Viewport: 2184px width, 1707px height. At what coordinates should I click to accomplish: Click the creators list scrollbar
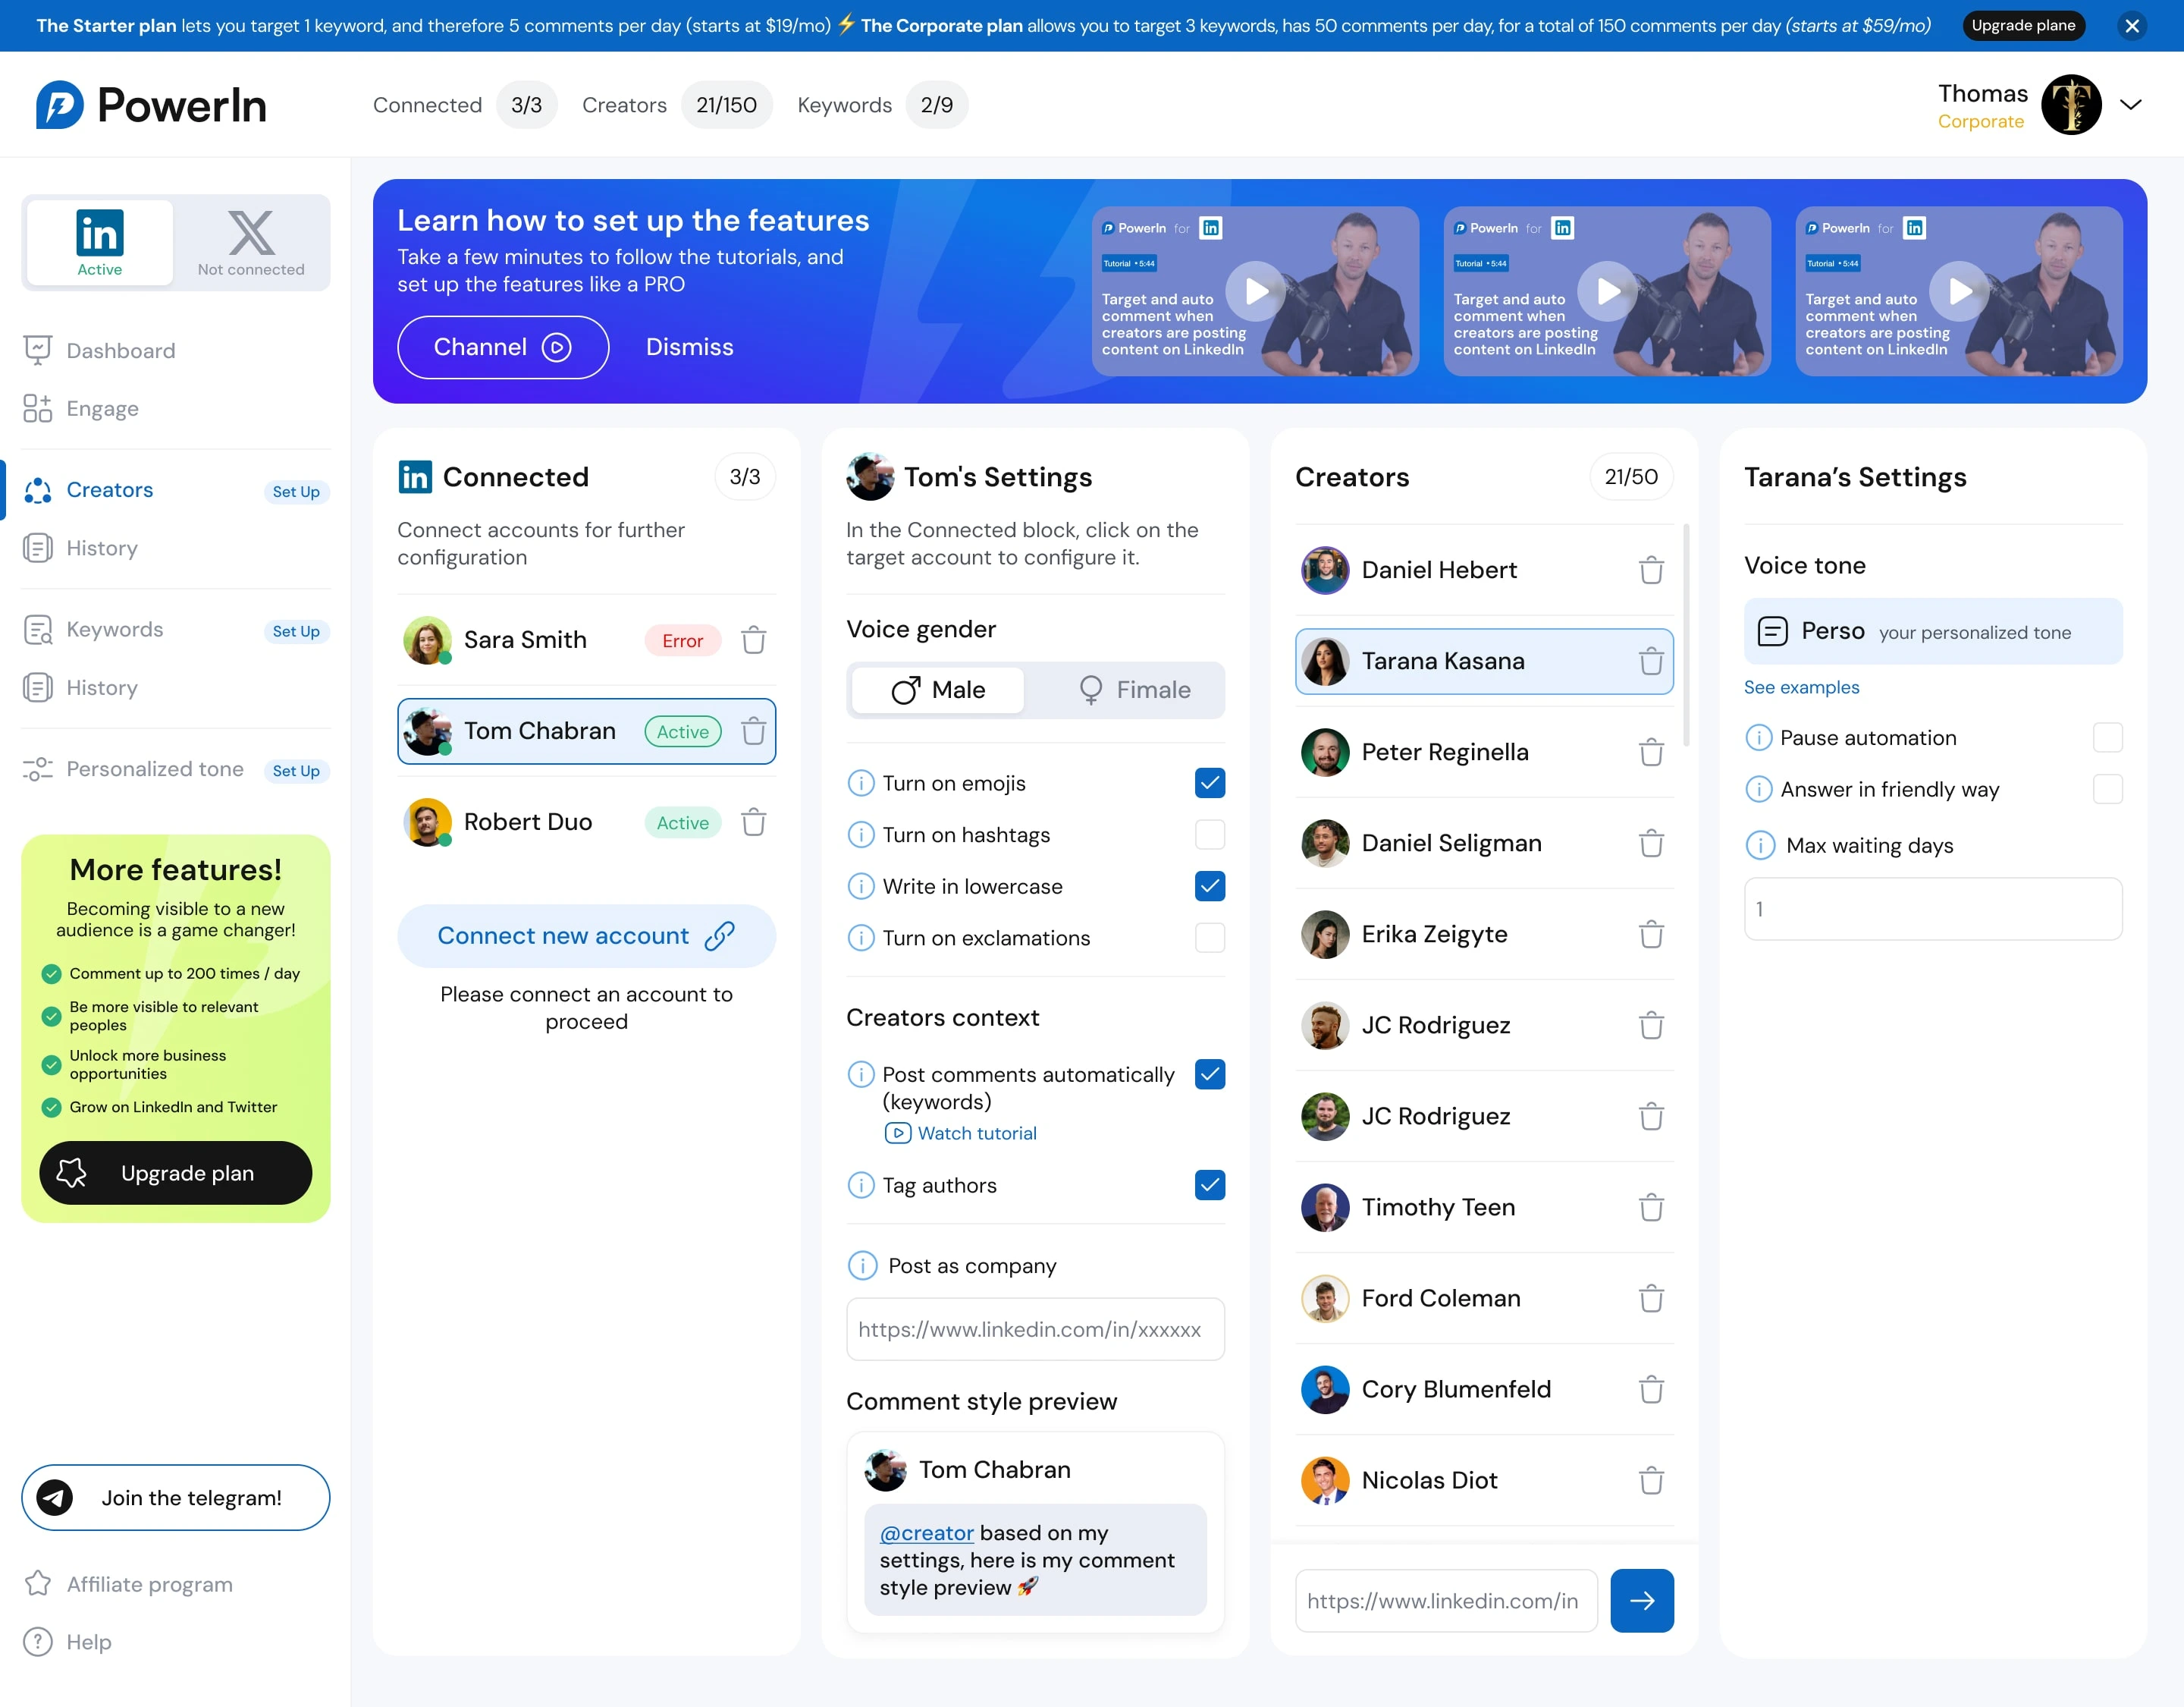[1686, 635]
